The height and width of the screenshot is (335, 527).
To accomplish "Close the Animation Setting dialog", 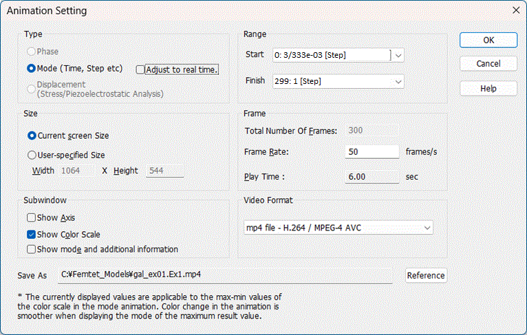I will 516,10.
